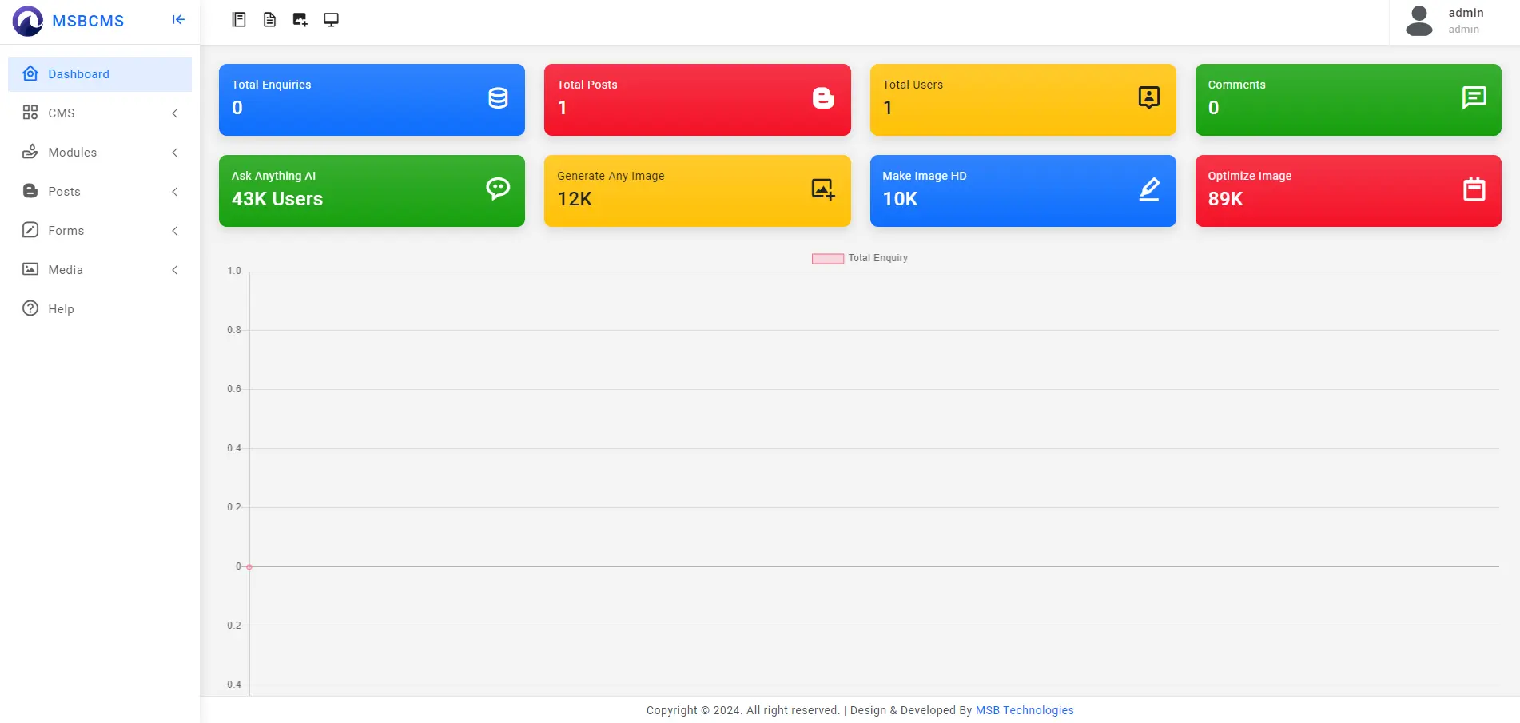1520x723 pixels.
Task: Click the book icon in the top toolbar
Action: pos(239,20)
